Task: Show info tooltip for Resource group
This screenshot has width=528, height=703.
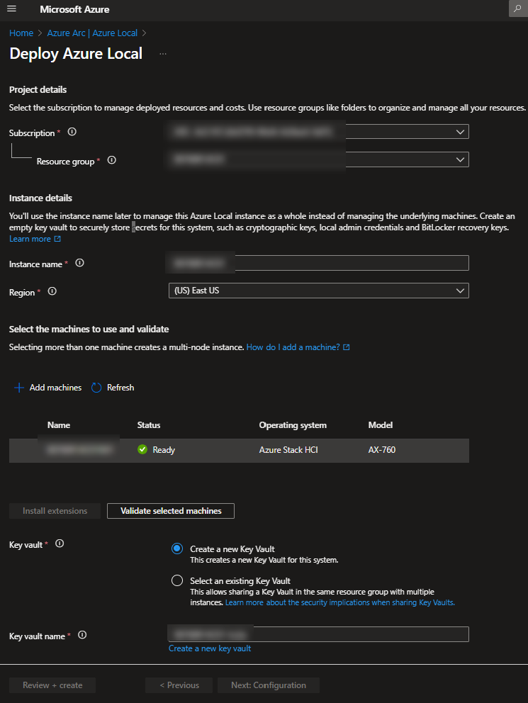Action: (111, 160)
